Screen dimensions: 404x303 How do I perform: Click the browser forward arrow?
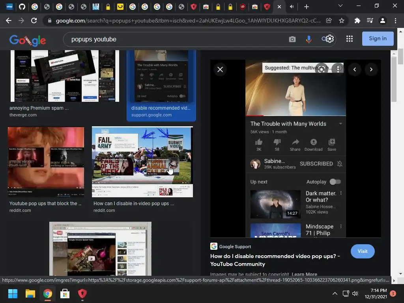pyautogui.click(x=21, y=21)
